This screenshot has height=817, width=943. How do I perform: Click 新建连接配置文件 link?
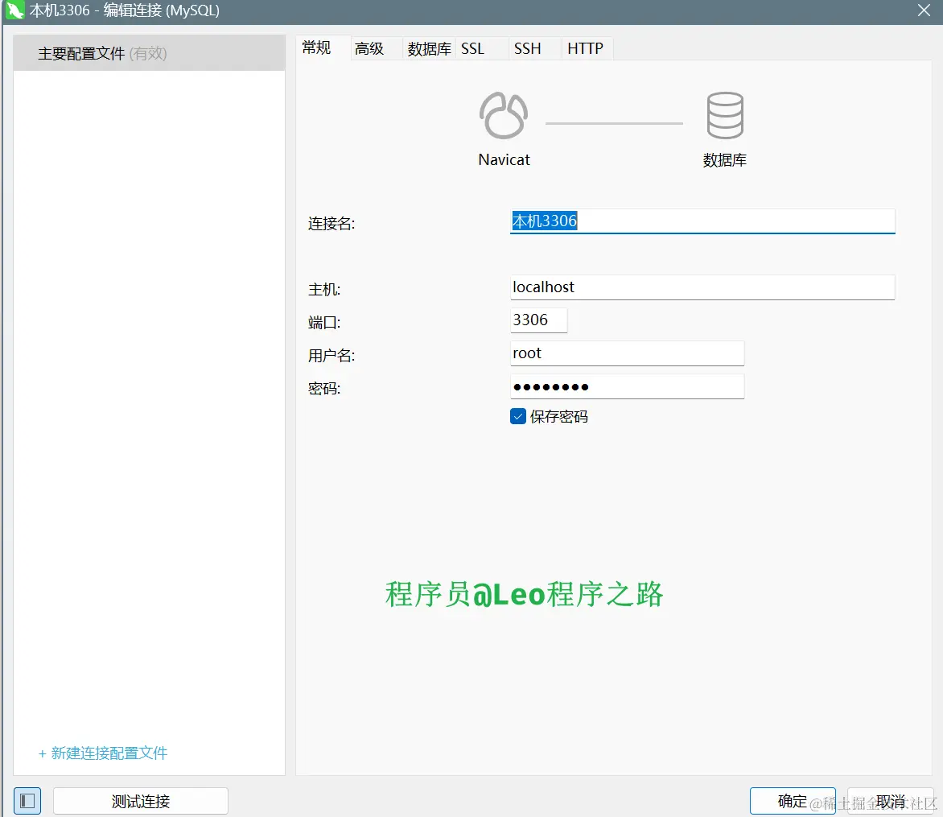103,753
